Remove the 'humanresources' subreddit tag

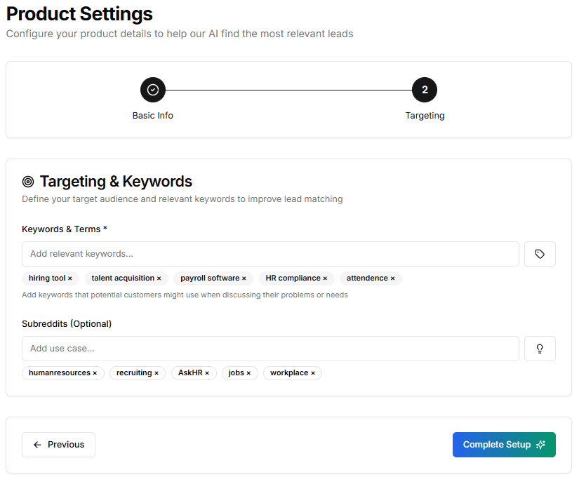tap(95, 373)
